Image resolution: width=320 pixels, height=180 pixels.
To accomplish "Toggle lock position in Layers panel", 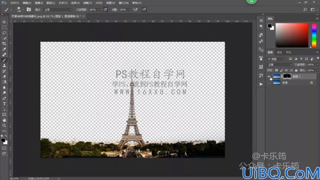I will tap(286, 70).
